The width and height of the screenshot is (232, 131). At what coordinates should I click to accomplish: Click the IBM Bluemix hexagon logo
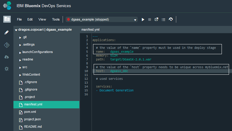pos(7,6)
